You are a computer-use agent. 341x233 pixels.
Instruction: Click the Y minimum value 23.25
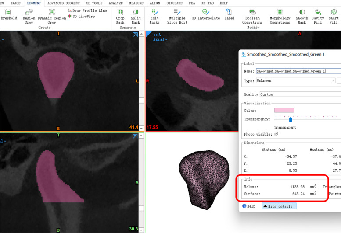click(x=292, y=163)
